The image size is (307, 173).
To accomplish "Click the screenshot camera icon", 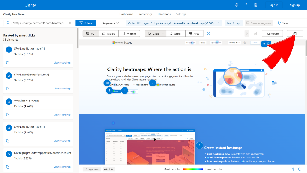I will [x=295, y=33].
